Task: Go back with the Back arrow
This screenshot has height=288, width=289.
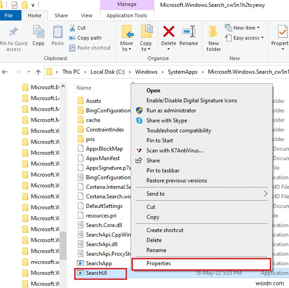Action: pyautogui.click(x=5, y=72)
